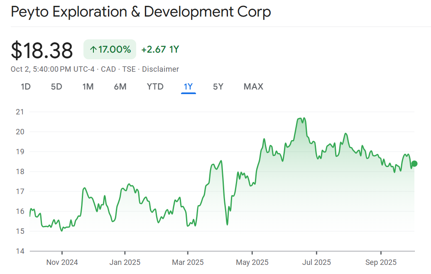Screen dimensions: 431x274
Task: Click the +2.67 1Y change text
Action: [x=160, y=50]
